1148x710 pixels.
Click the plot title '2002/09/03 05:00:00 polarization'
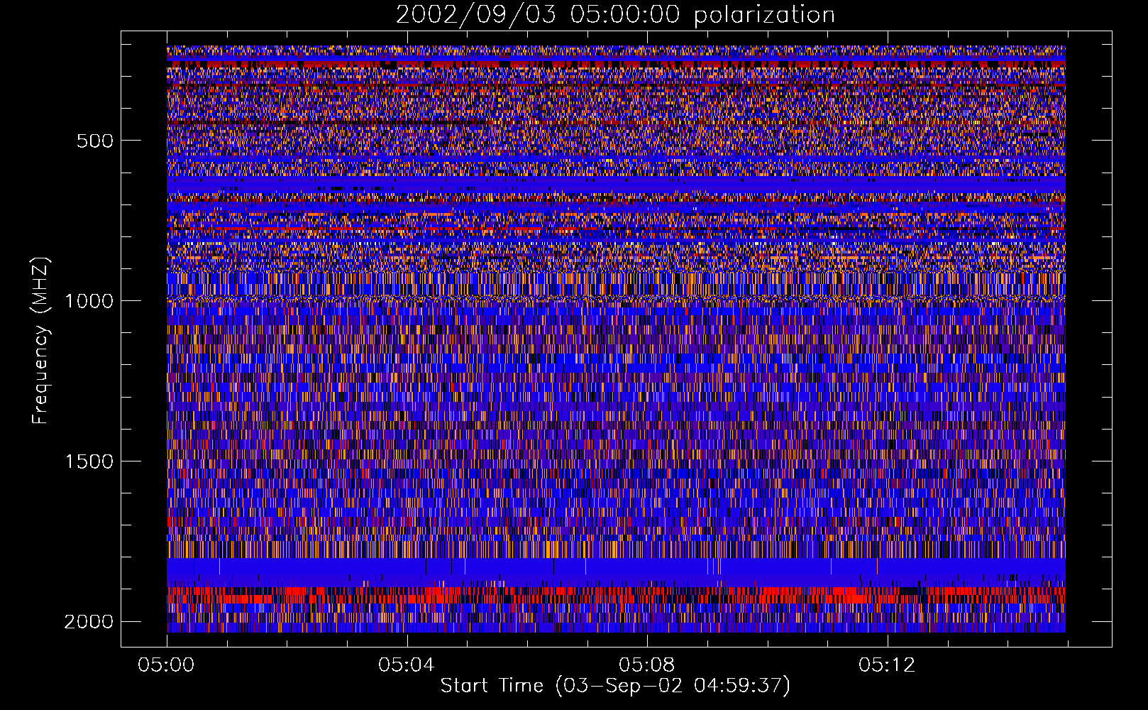point(615,16)
